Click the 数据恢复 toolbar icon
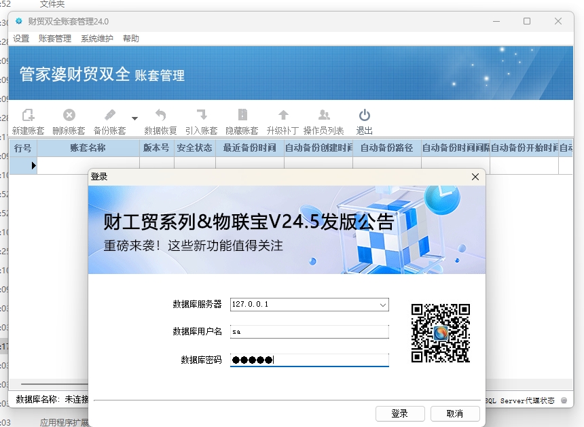Viewport: 584px width, 427px height. pos(160,115)
